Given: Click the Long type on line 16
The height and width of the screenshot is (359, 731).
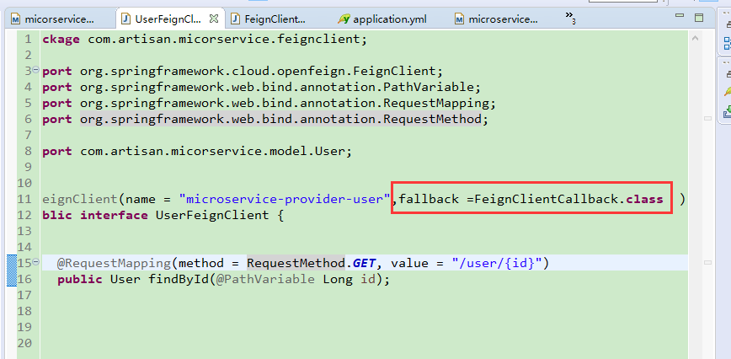Looking at the screenshot, I should (338, 279).
